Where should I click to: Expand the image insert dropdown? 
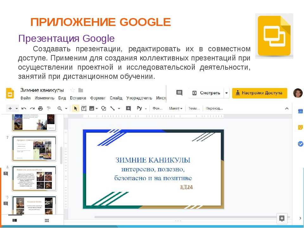pyautogui.click(x=97, y=109)
